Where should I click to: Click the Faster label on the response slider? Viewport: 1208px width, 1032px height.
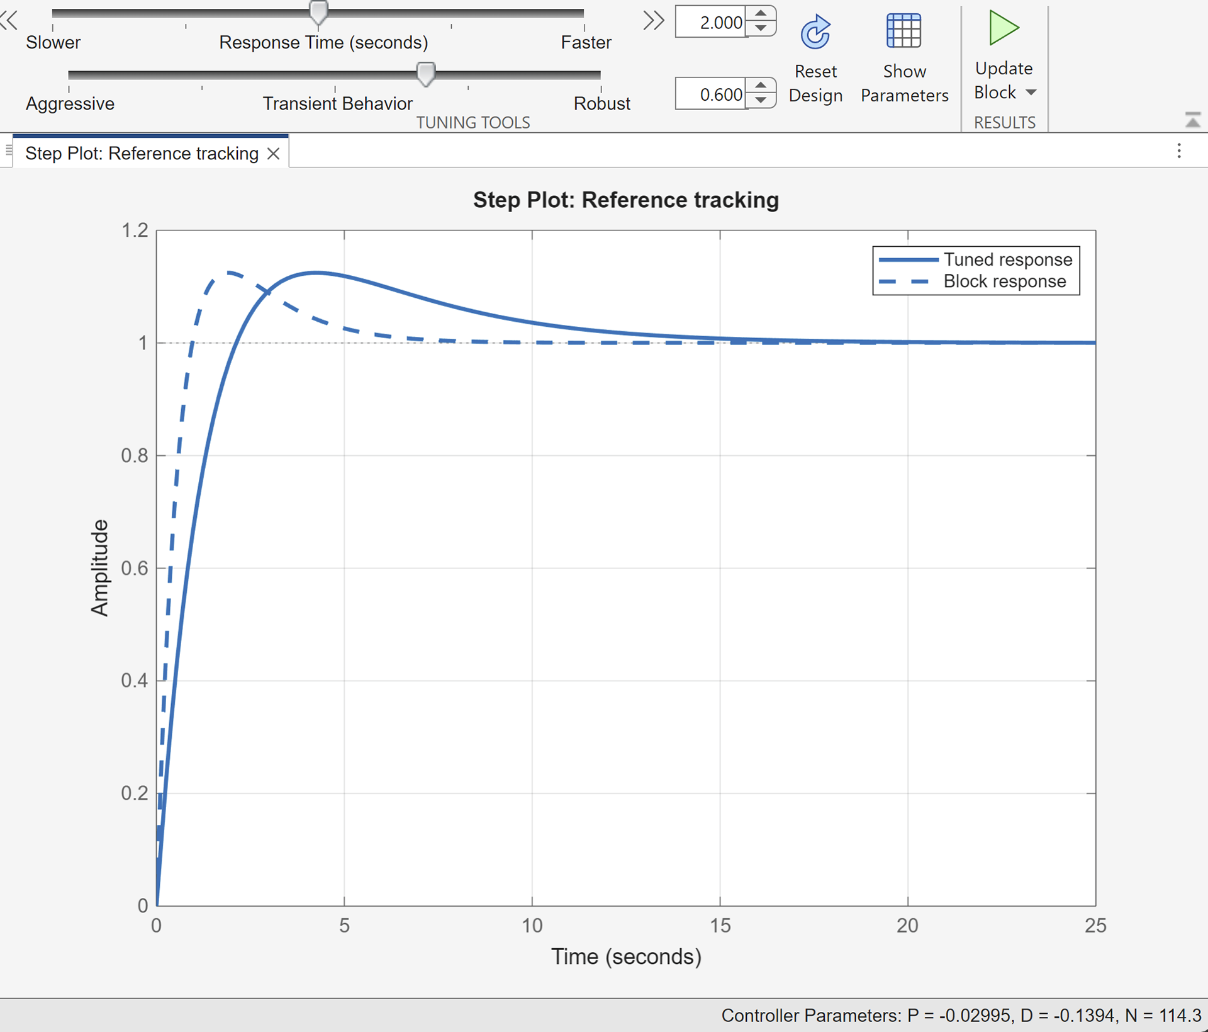tap(586, 43)
